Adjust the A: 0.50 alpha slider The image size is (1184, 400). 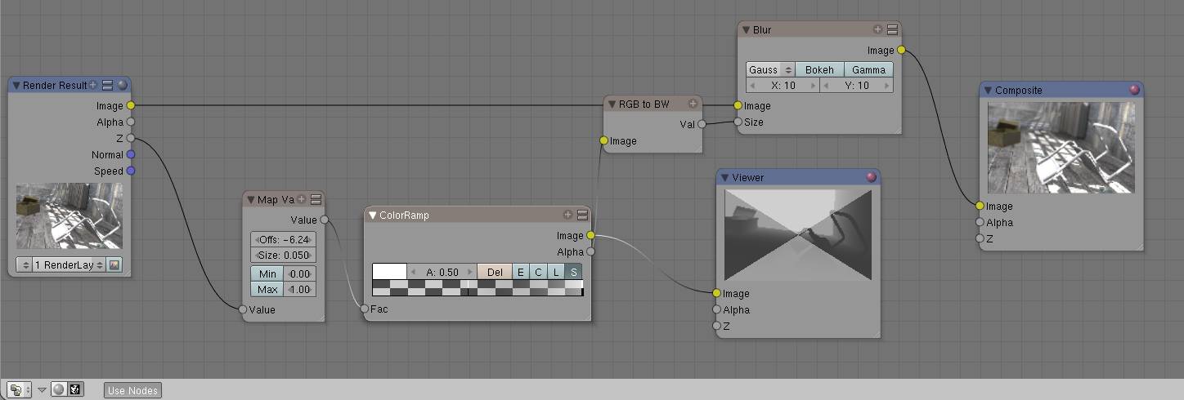[442, 271]
